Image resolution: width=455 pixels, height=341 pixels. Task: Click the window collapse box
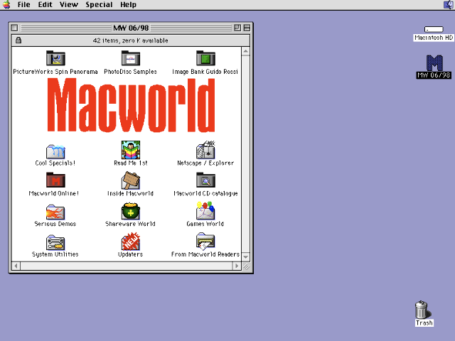pyautogui.click(x=247, y=28)
